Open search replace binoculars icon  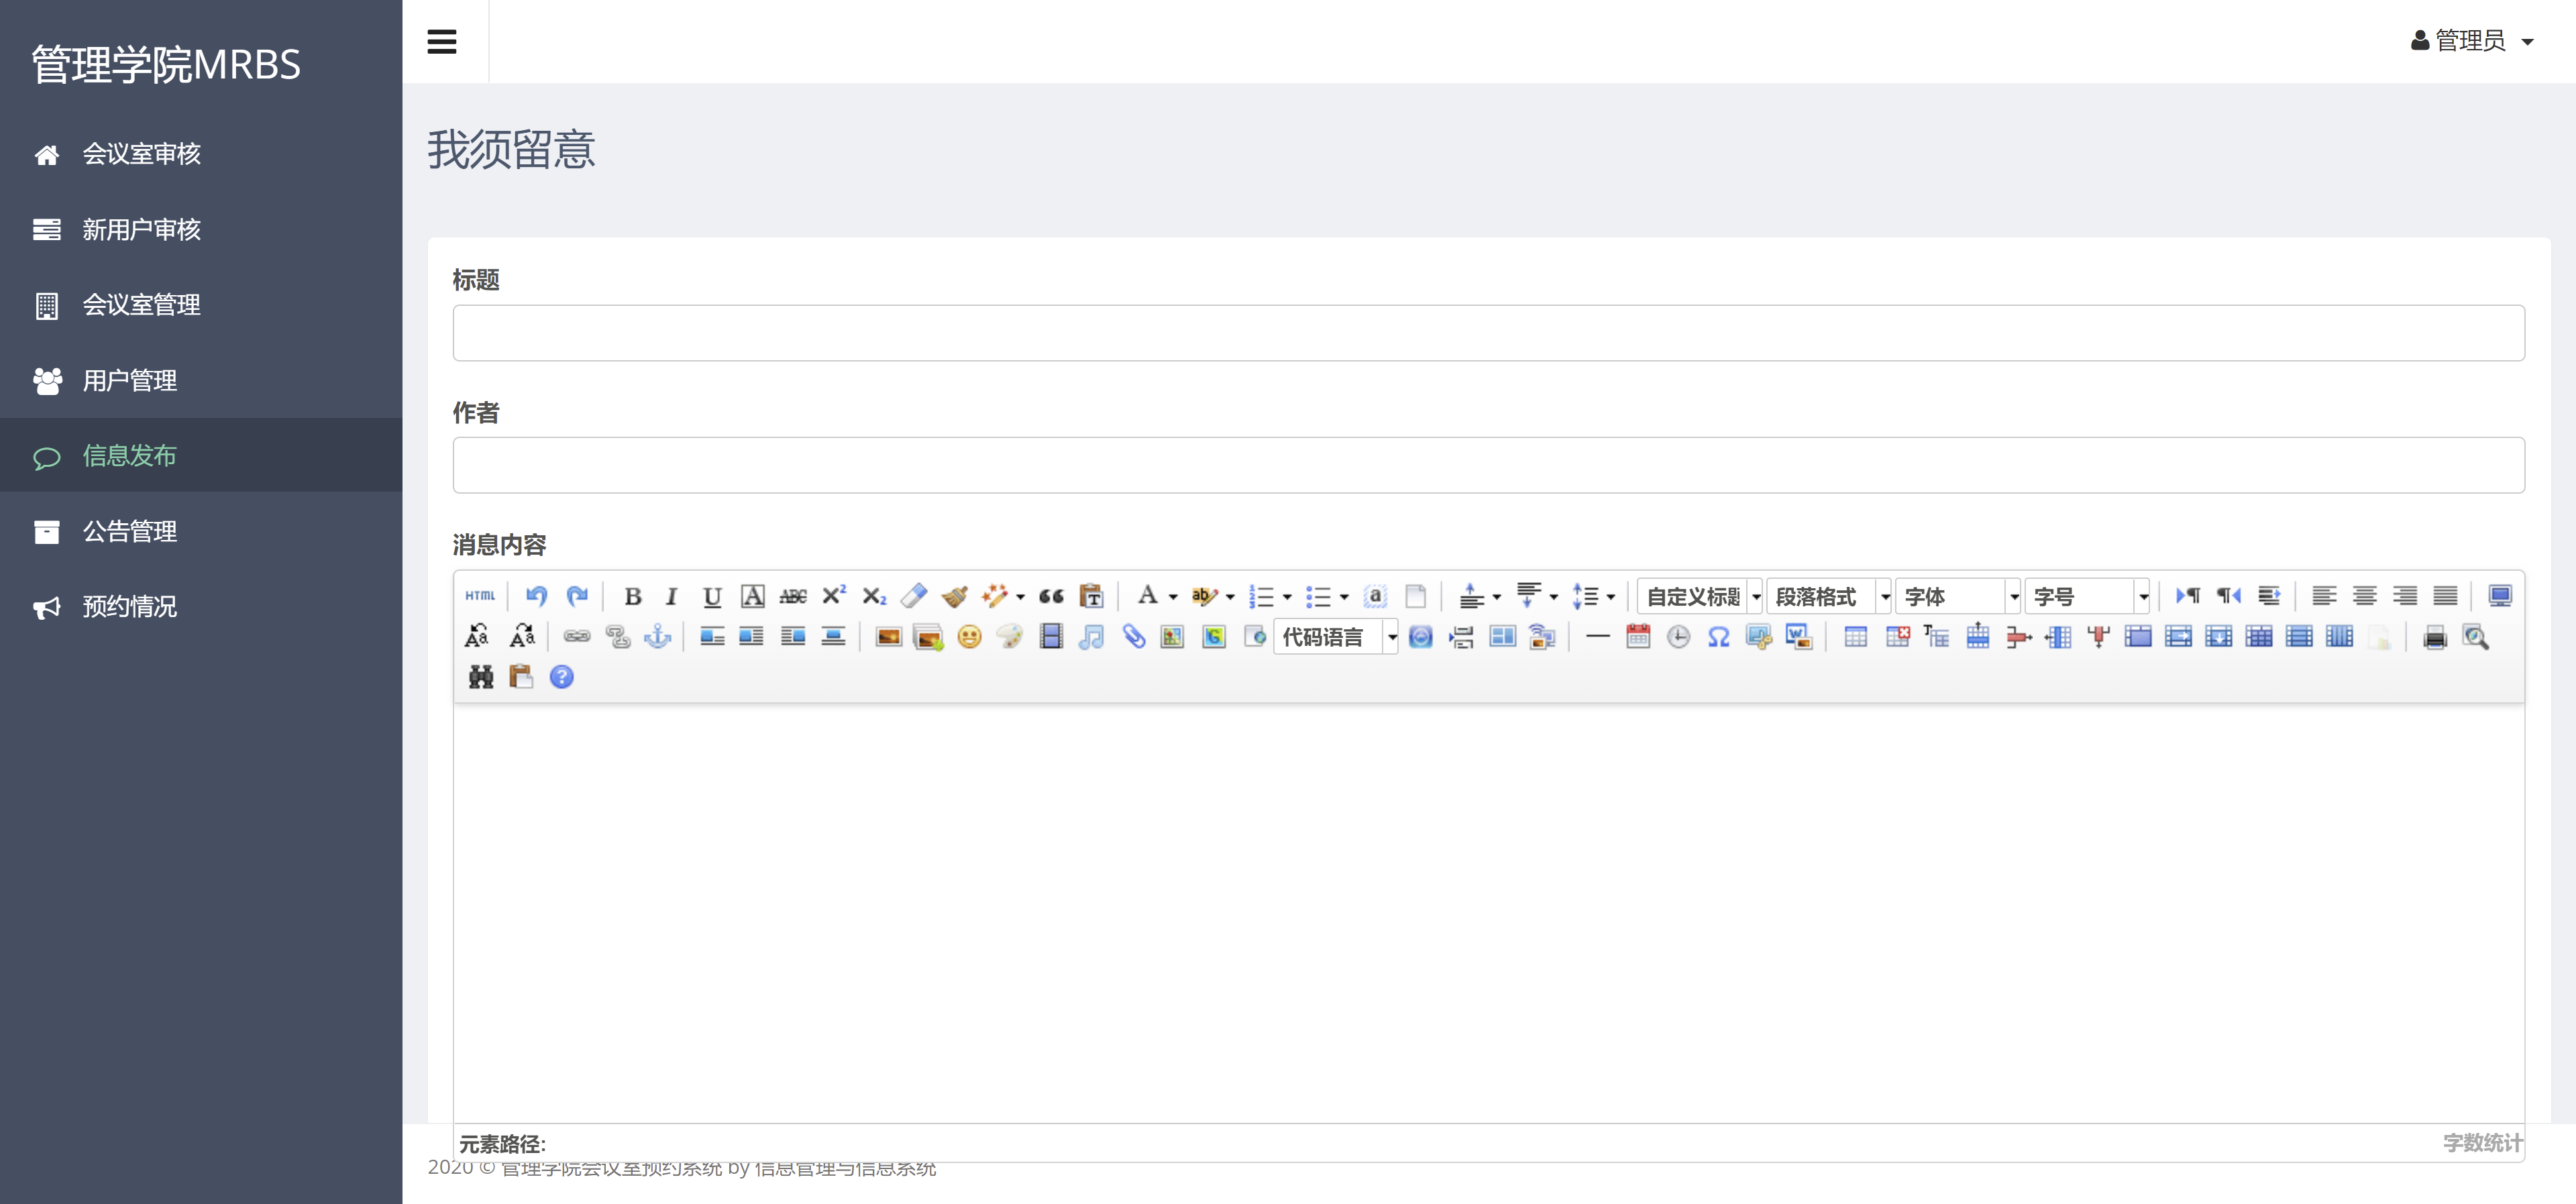point(481,678)
